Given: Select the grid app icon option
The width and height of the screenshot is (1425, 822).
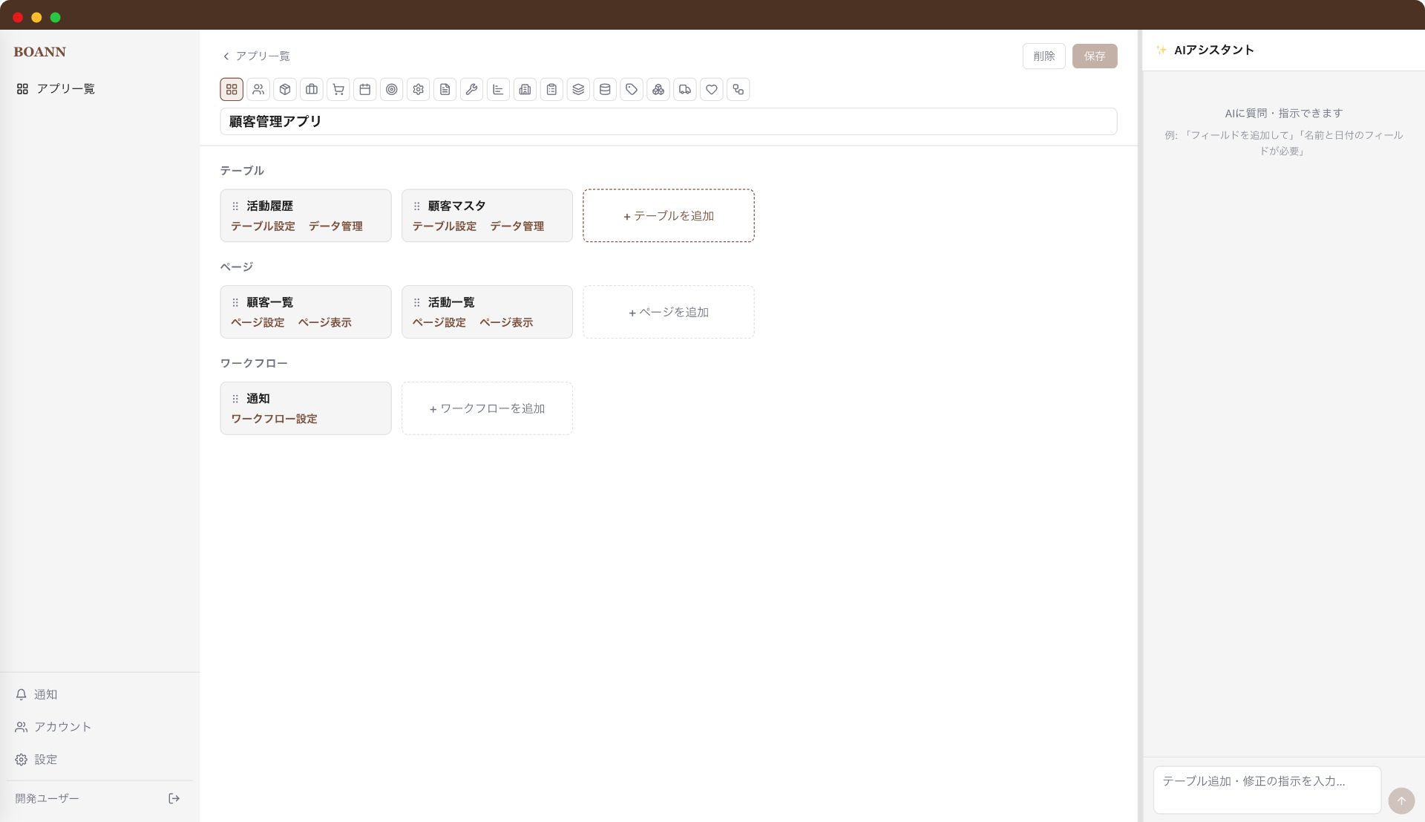Looking at the screenshot, I should coord(232,89).
